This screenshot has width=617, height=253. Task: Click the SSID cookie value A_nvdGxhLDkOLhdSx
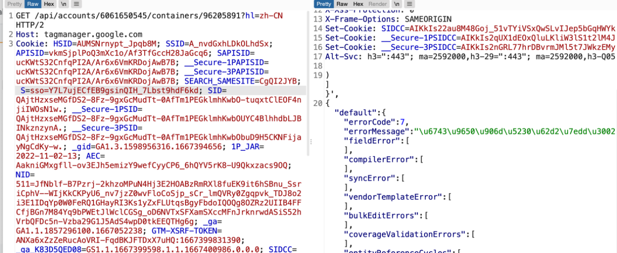228,44
